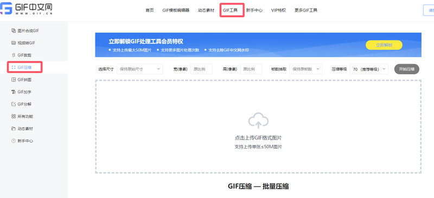Open the 压缩等级 dropdown
The height and width of the screenshot is (198, 434).
pyautogui.click(x=369, y=69)
